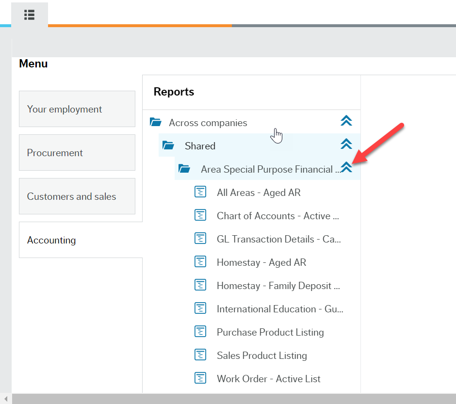
Task: Select the Homestay - Aged AR report icon
Action: point(200,261)
